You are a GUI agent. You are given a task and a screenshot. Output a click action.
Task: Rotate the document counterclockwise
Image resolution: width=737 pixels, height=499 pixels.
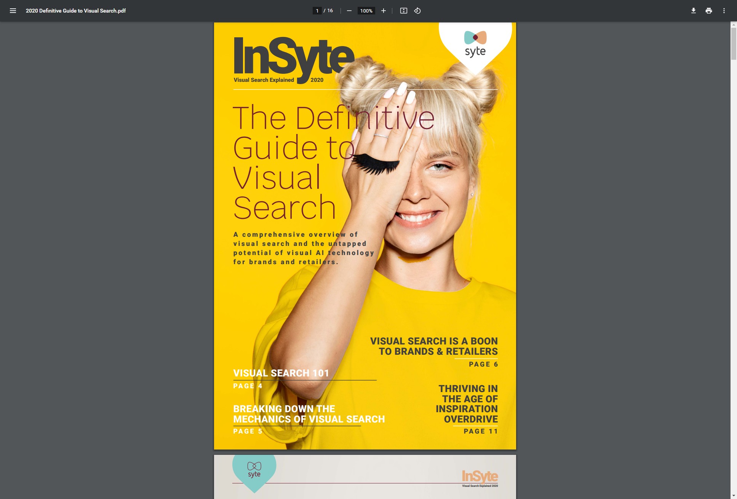coord(417,11)
